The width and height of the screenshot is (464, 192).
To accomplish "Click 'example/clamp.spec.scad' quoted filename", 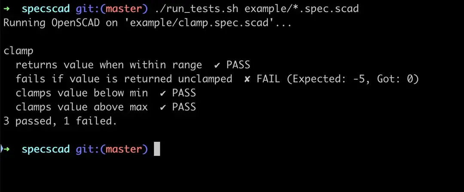I will tap(200, 23).
